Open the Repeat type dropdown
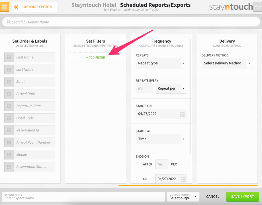This screenshot has width=262, height=205. click(161, 63)
